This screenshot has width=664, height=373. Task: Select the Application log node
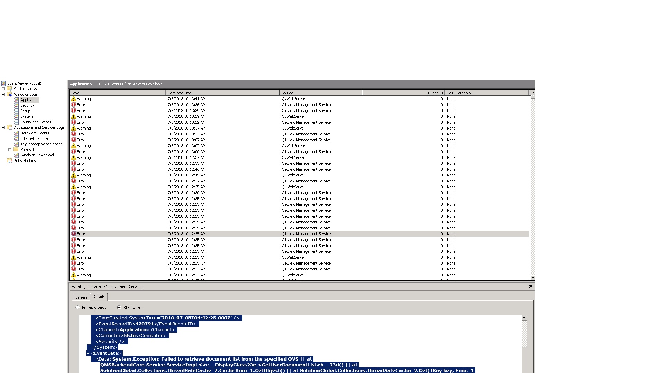[30, 99]
